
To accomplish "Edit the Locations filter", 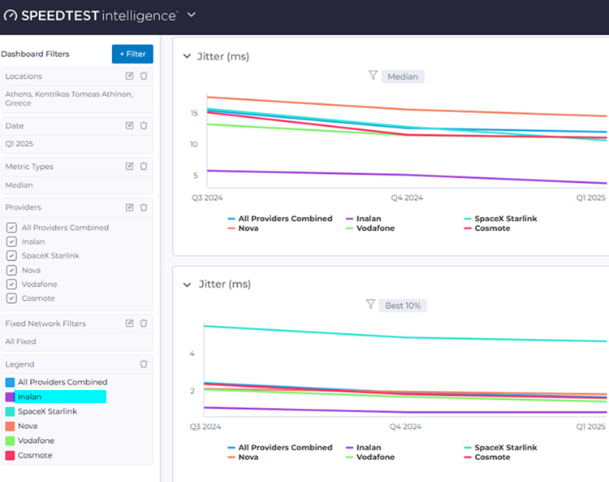I will pos(130,76).
